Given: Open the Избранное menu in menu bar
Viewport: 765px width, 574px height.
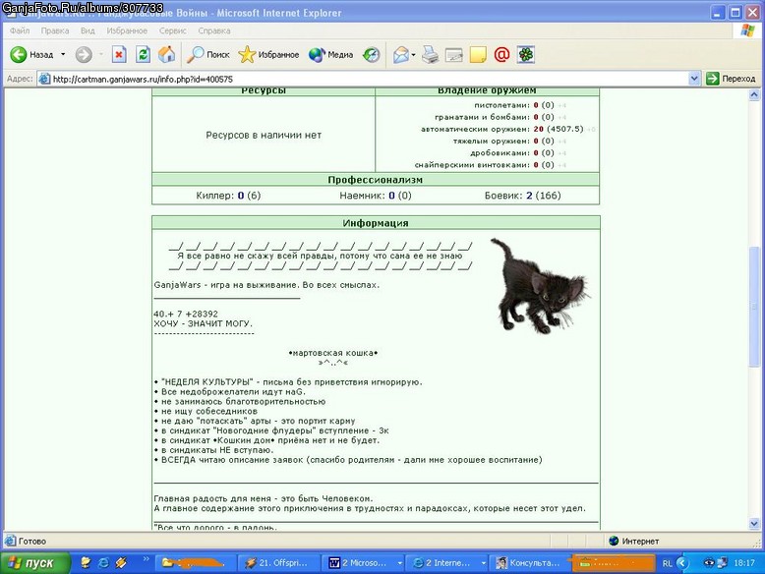Looking at the screenshot, I should 127,30.
